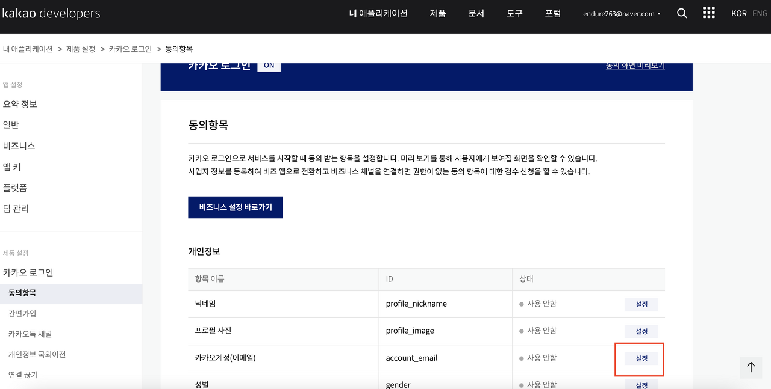Click the 도구 navigation item

point(514,13)
